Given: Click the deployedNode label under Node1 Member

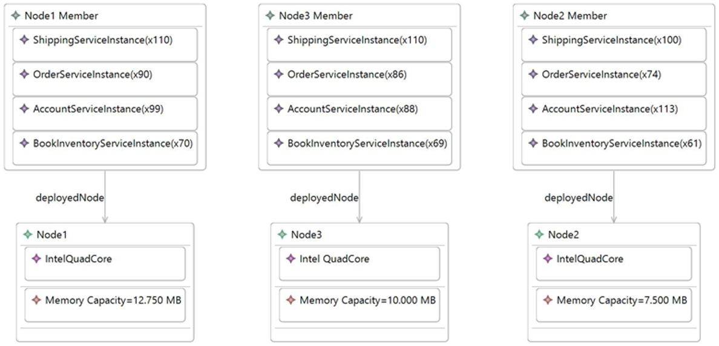Looking at the screenshot, I should pos(70,198).
